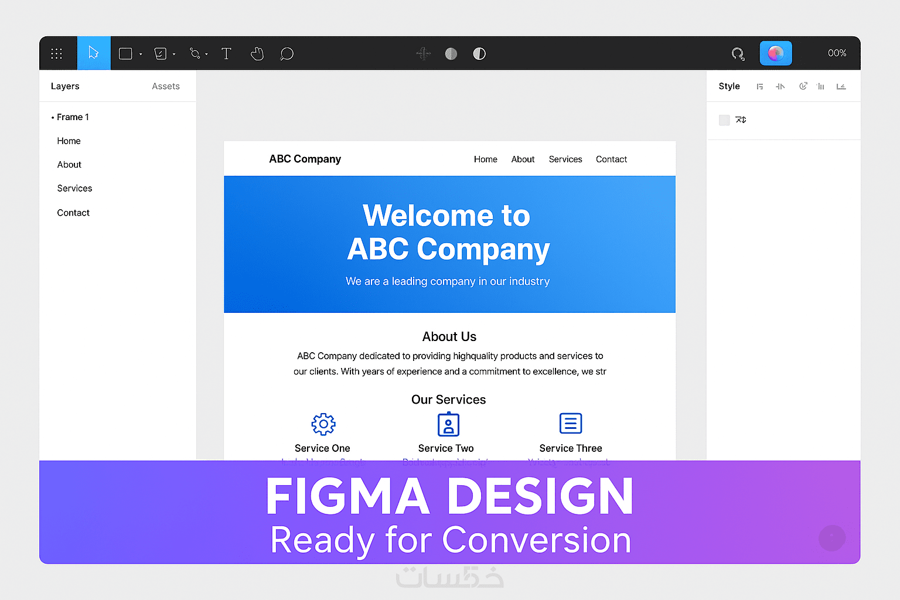Open the dotted grid main menu
Image resolution: width=900 pixels, height=600 pixels.
coord(56,54)
